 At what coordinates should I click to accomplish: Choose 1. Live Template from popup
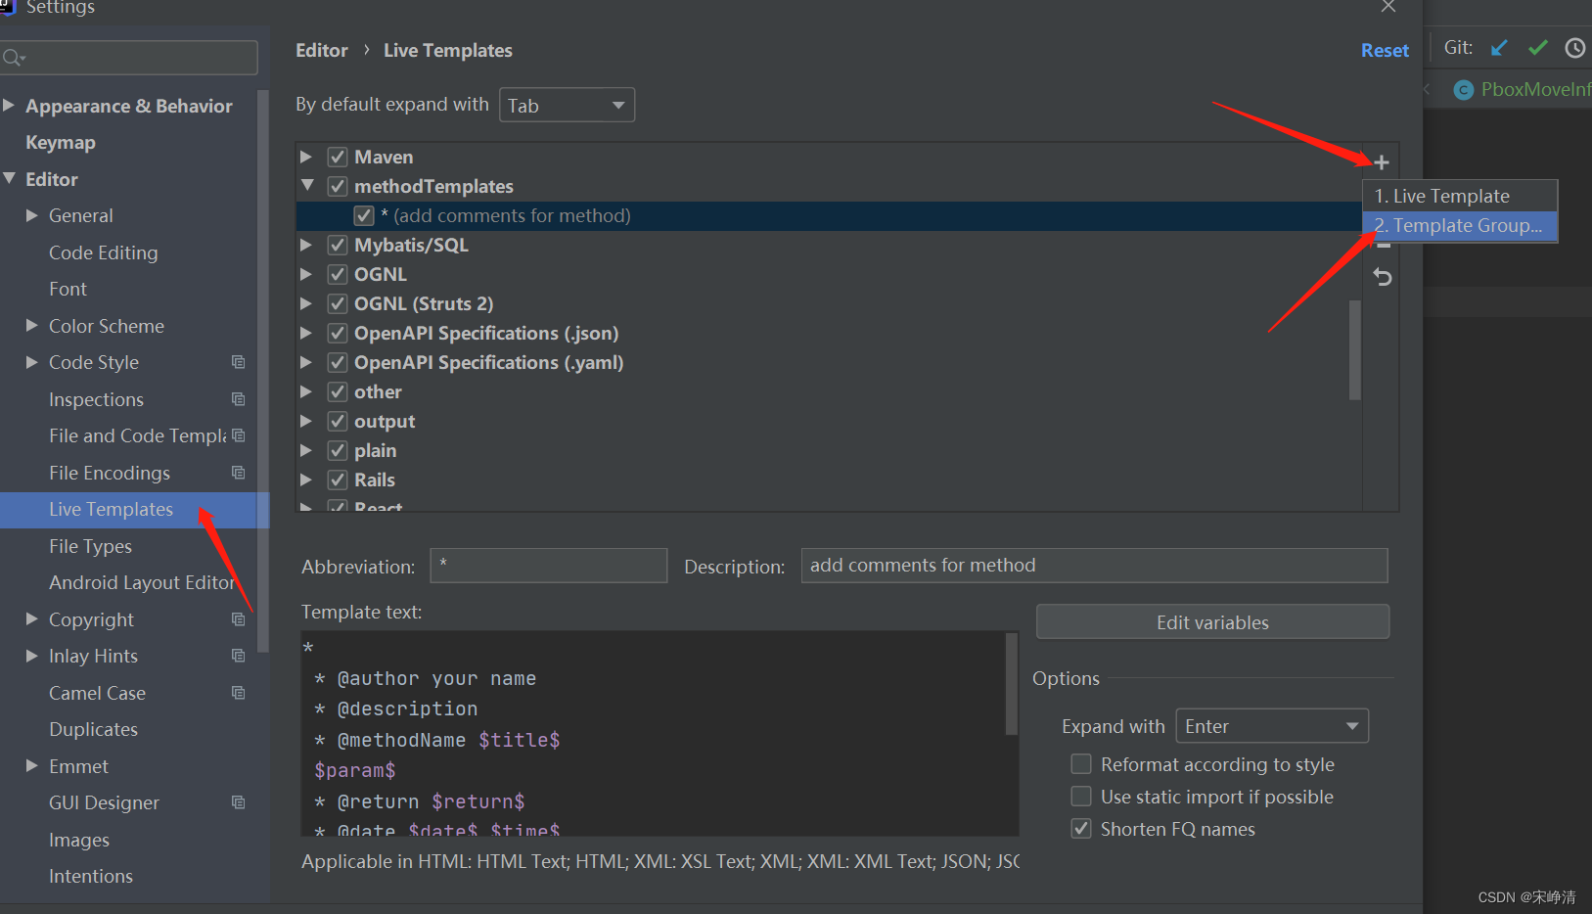point(1460,196)
